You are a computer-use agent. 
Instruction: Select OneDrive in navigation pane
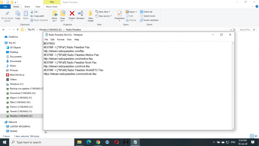pos(11,37)
